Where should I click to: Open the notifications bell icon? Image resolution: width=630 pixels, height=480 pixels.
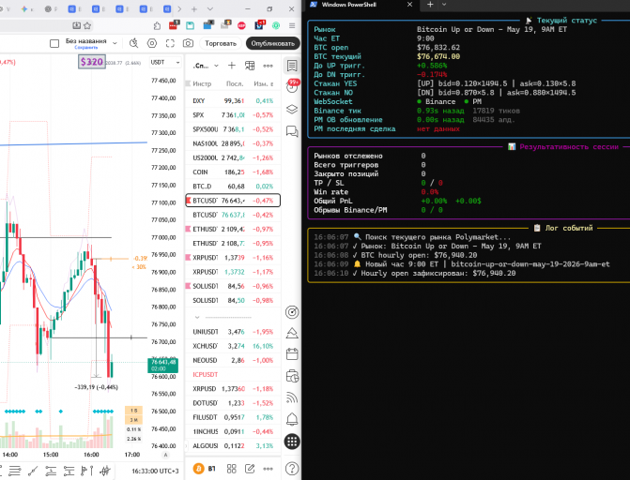(292, 419)
